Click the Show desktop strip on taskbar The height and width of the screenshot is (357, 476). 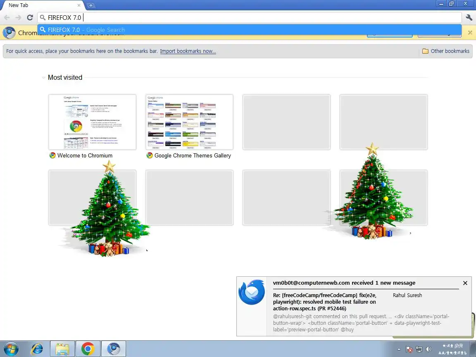(473, 349)
